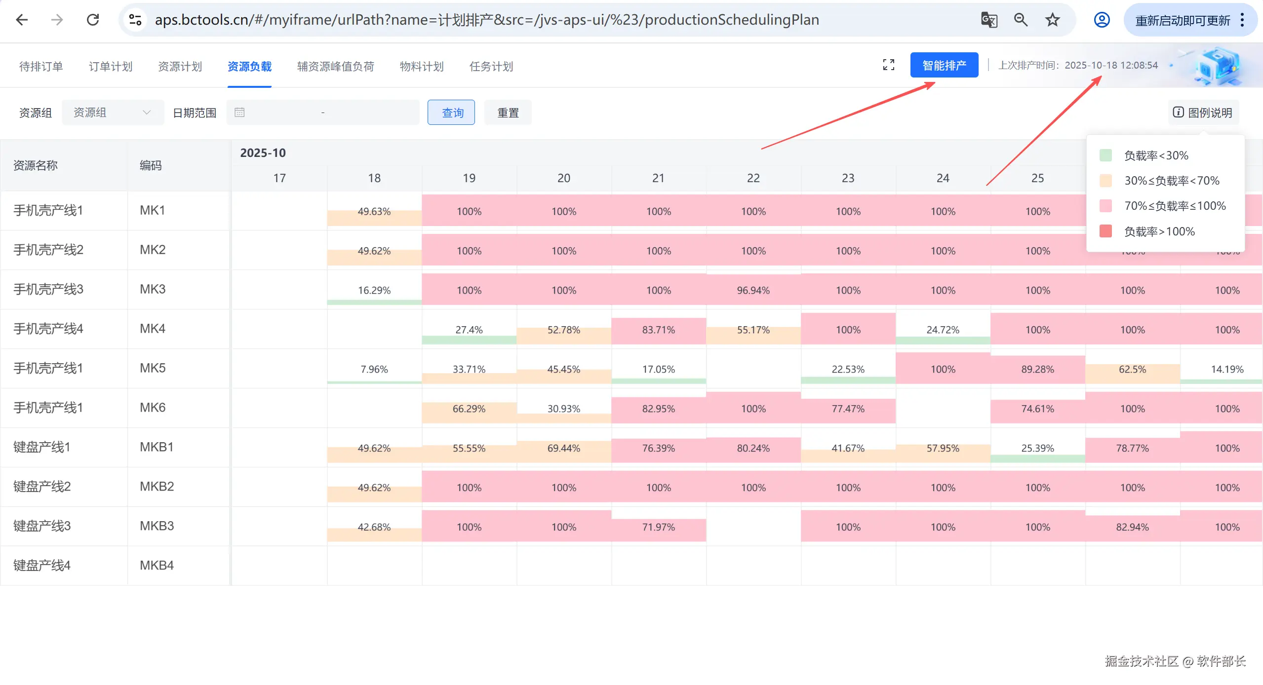Switch to the 订单计划 tab
Screen dimensions: 1263x685
pyautogui.click(x=111, y=67)
